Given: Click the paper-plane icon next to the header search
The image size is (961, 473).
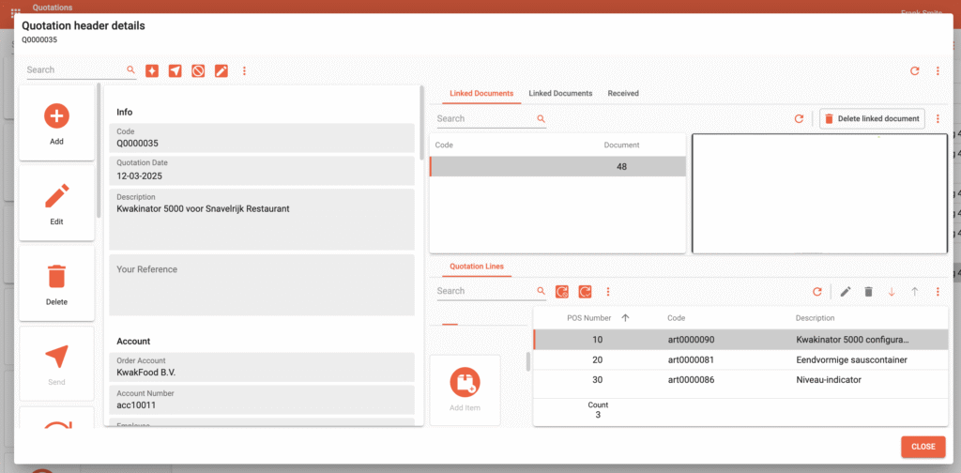Looking at the screenshot, I should (x=175, y=70).
